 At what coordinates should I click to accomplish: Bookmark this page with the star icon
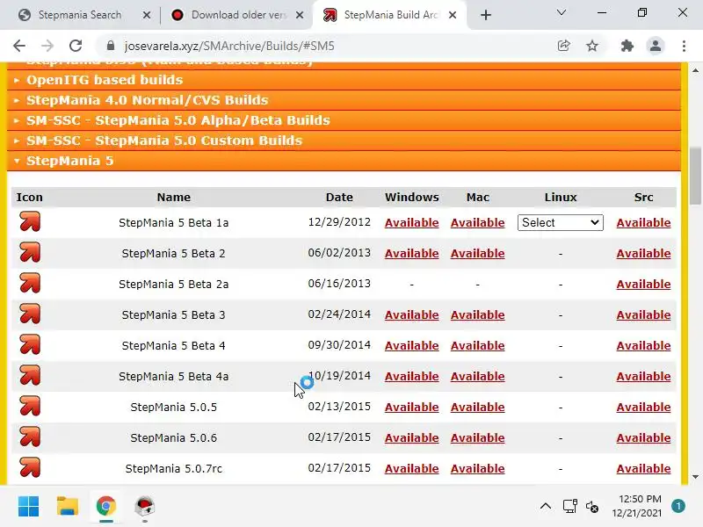click(x=592, y=46)
